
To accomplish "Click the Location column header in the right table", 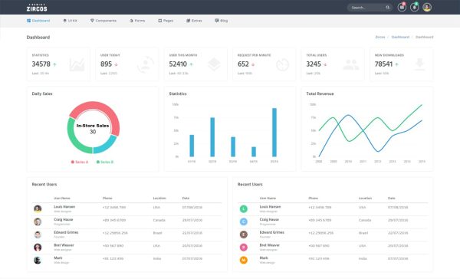I will [x=365, y=199].
